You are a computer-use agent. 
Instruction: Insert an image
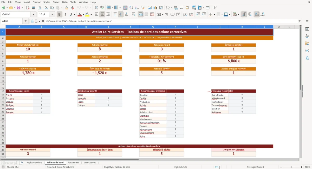click(150, 8)
